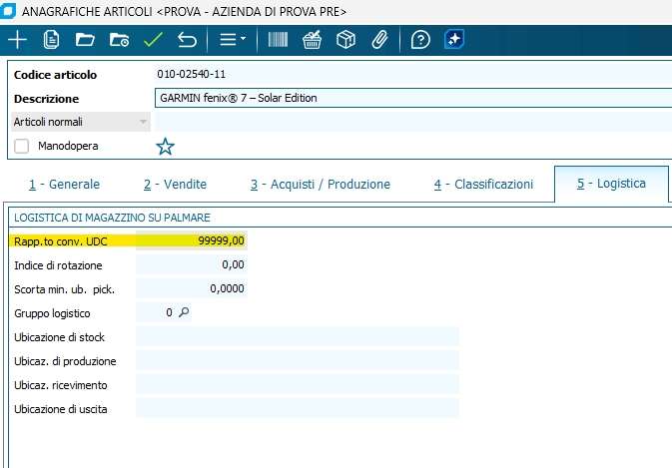Click the Indice di rotazione label
The width and height of the screenshot is (672, 468).
tap(58, 265)
